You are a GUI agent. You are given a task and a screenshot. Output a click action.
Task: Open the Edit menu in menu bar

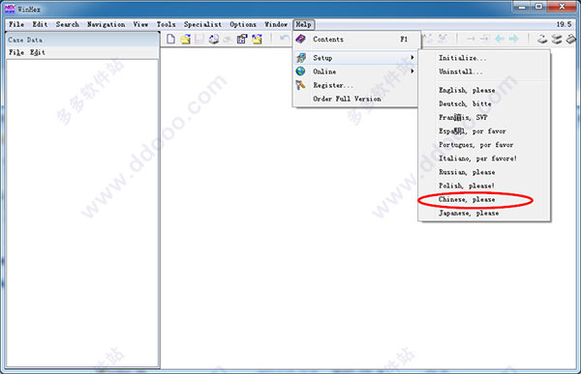click(x=40, y=24)
